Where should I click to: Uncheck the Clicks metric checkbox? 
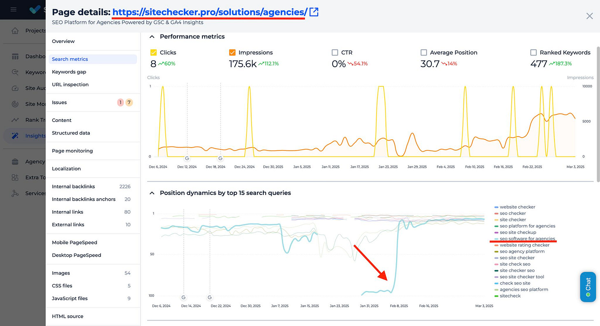[154, 52]
